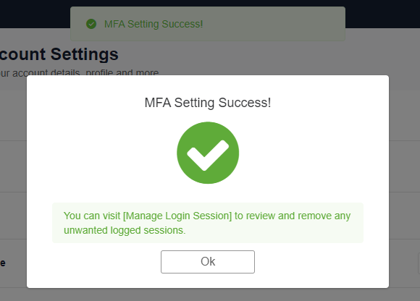
Task: Click the toast text MFA Setting Success!
Action: coord(154,24)
